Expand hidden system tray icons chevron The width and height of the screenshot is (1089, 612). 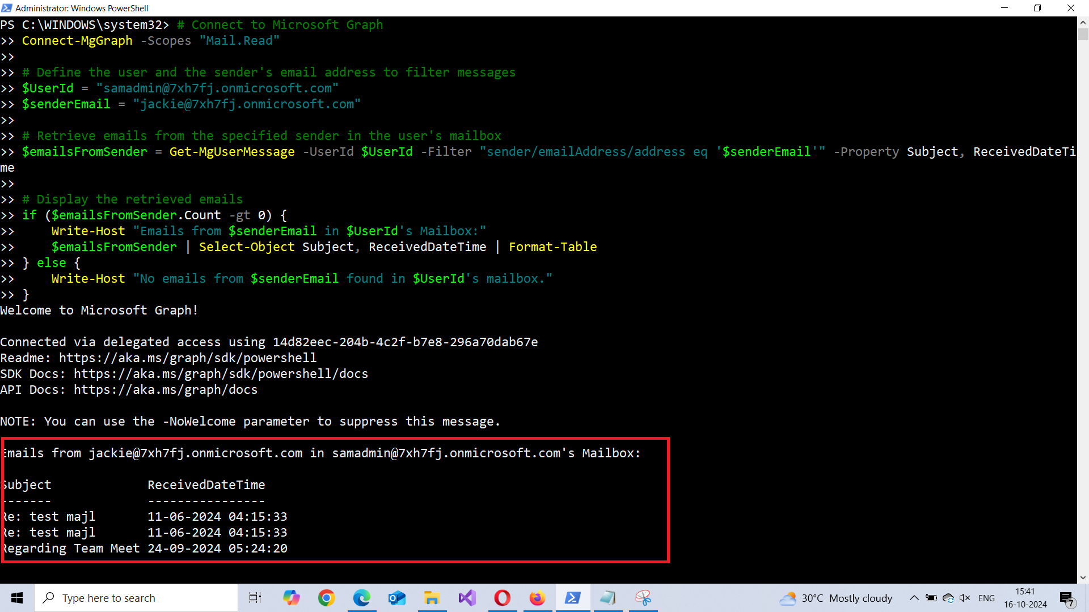(x=914, y=598)
